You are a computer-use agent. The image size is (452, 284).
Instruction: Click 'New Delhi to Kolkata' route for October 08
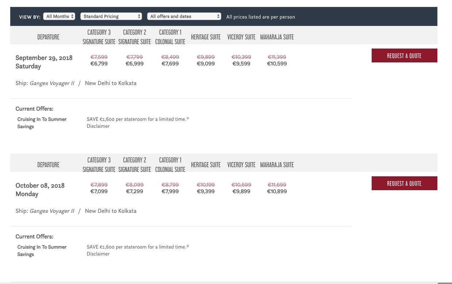click(x=111, y=211)
